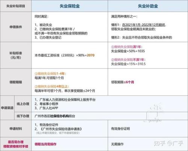
Task: Click the pink ①缴纳失业保险满1年 heading
Action: coord(127,47)
